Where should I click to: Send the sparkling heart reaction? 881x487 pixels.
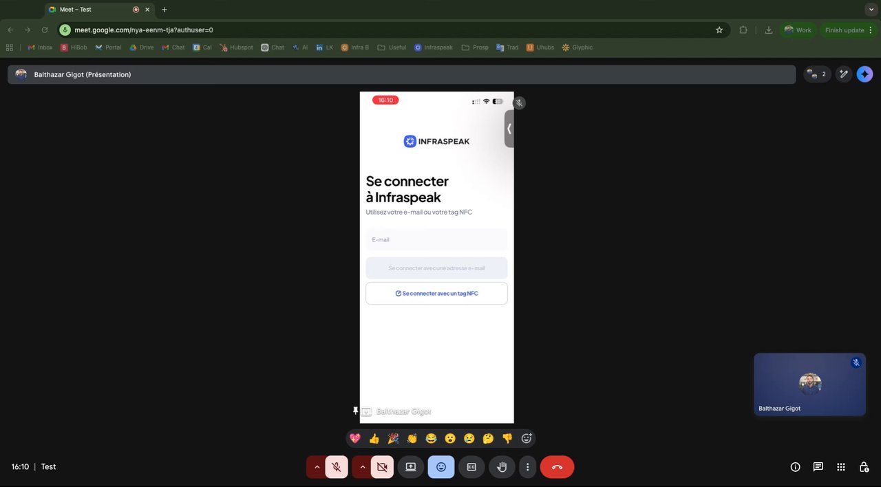[x=355, y=438]
